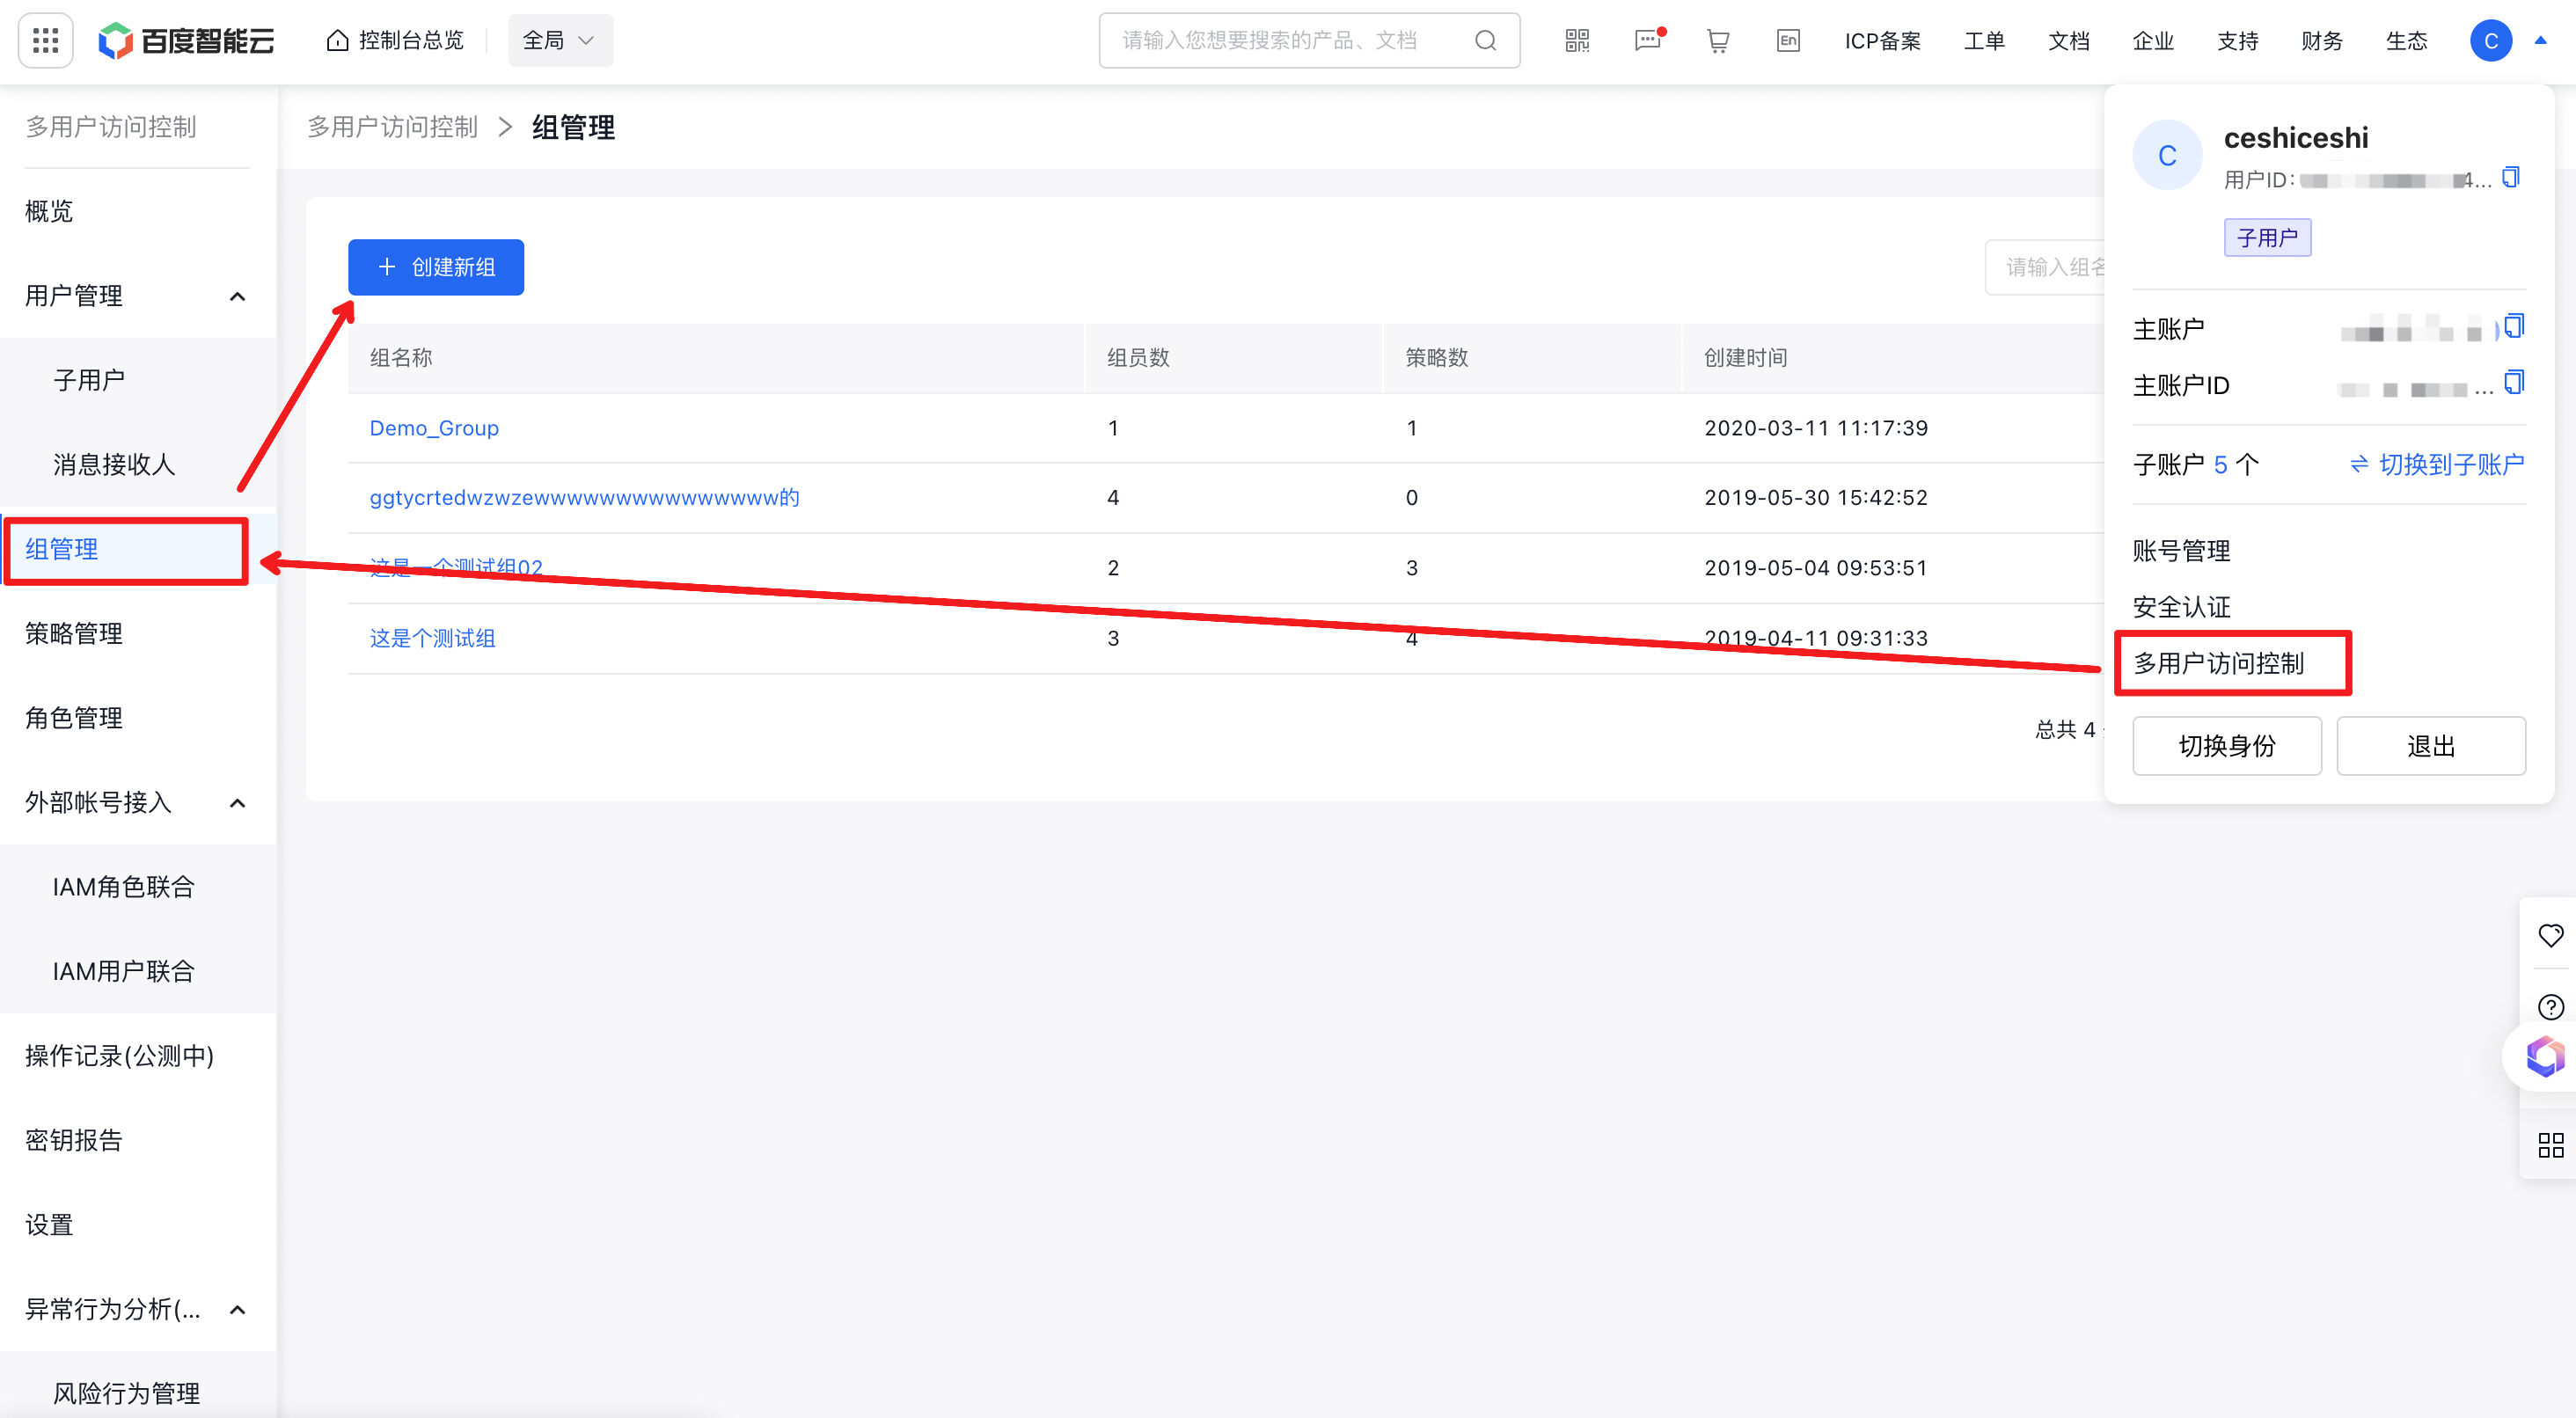
Task: Go to 控制台总览 home
Action: pyautogui.click(x=396, y=40)
